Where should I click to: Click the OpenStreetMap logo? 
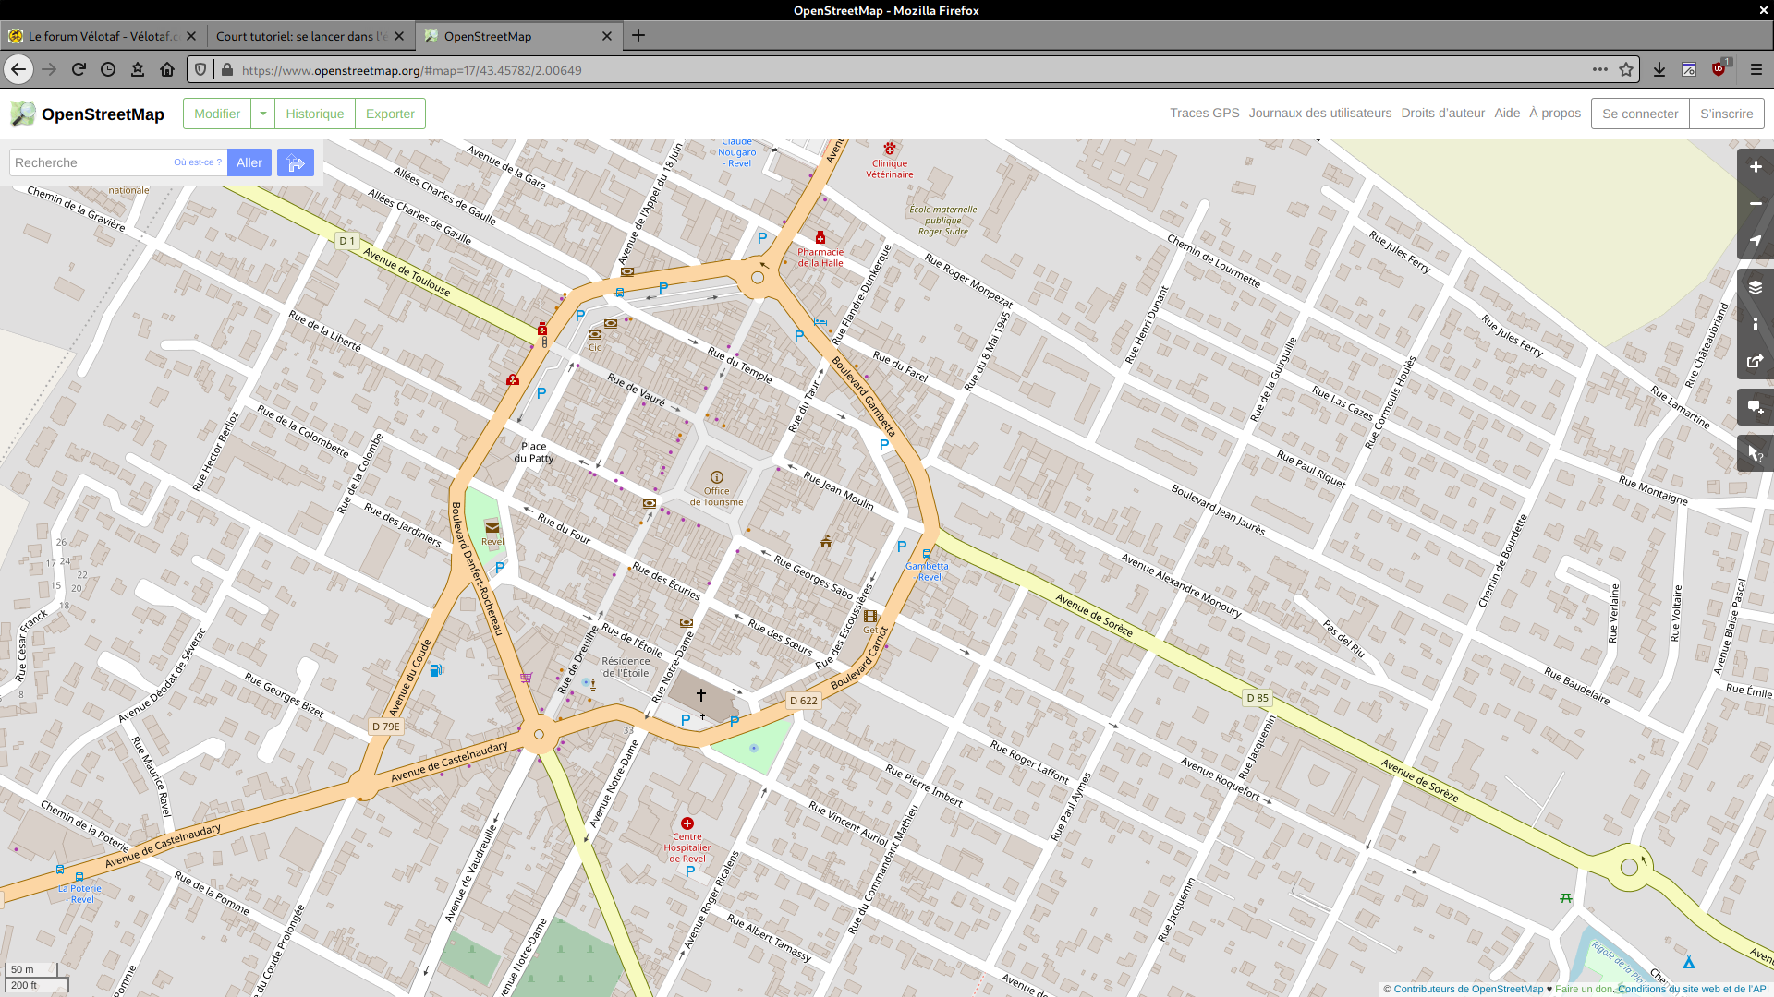click(x=87, y=114)
